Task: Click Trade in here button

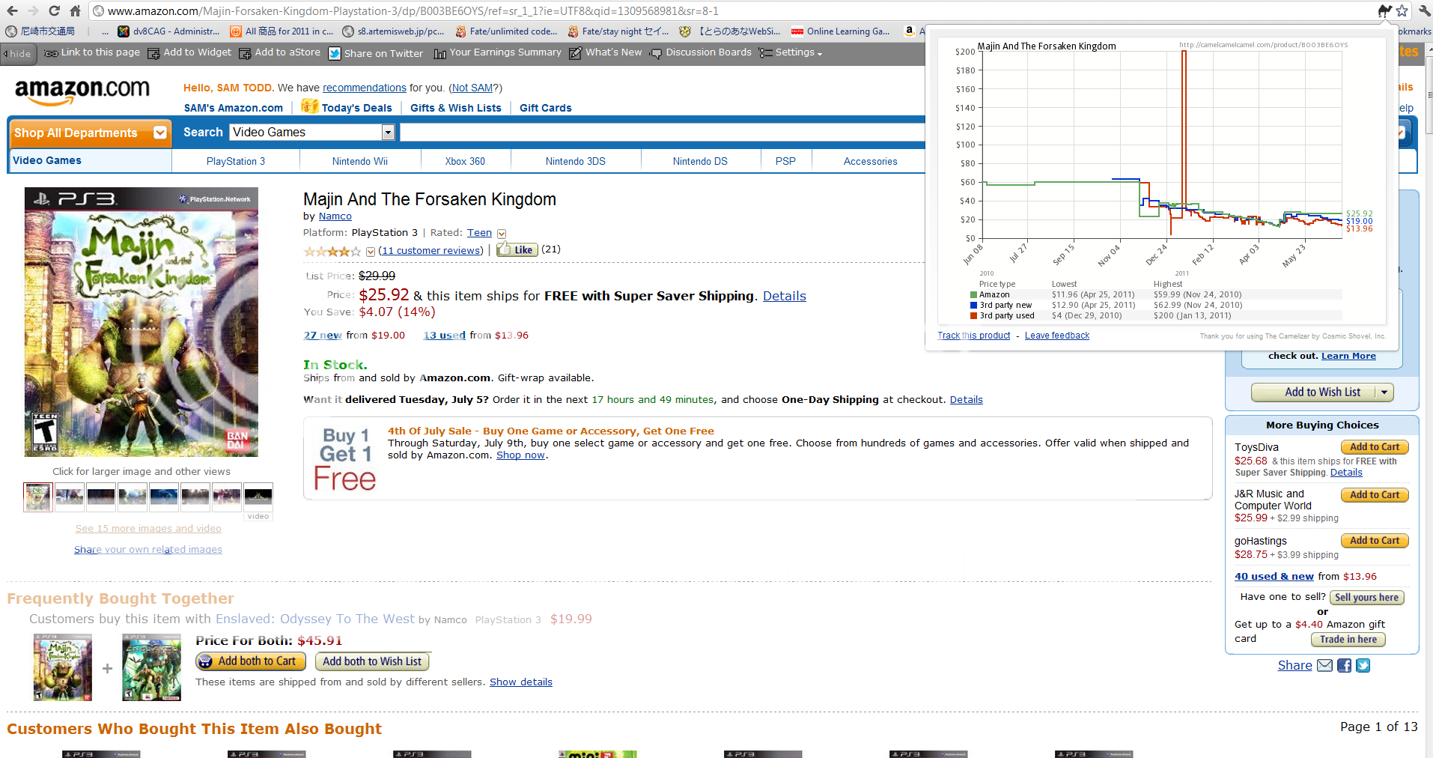Action: pyautogui.click(x=1348, y=640)
